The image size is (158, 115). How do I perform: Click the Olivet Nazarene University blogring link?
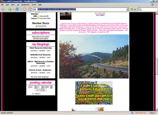[x=40, y=48]
